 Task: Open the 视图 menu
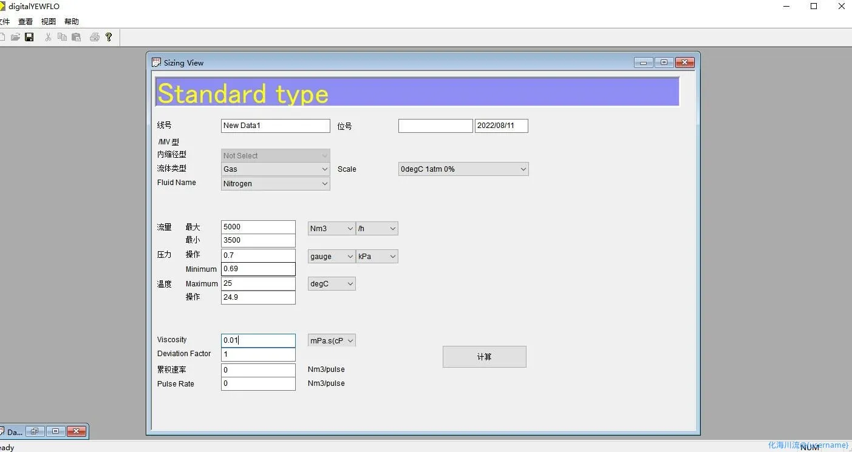[49, 22]
